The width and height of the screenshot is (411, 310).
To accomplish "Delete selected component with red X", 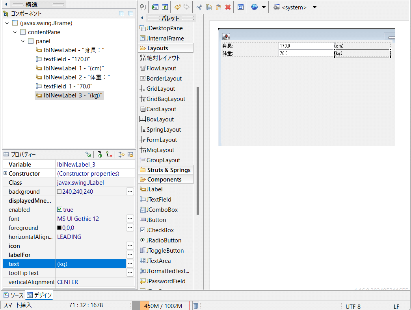I will [x=228, y=7].
